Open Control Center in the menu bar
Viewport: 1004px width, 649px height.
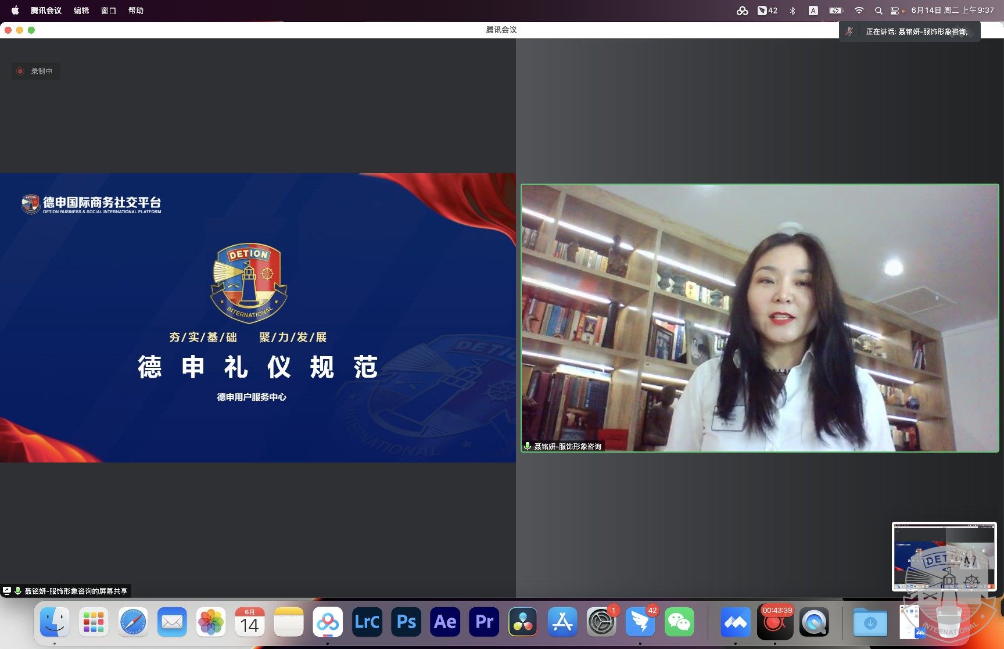click(895, 10)
